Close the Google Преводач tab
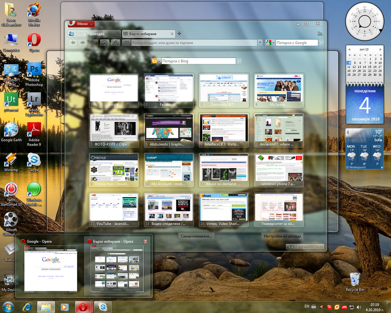The image size is (391, 313). pos(118,34)
